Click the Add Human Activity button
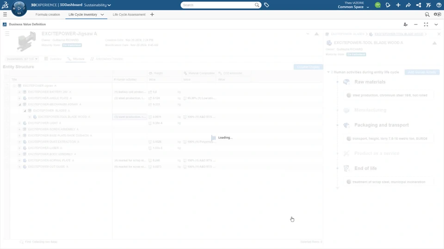The width and height of the screenshot is (444, 249). point(422,72)
